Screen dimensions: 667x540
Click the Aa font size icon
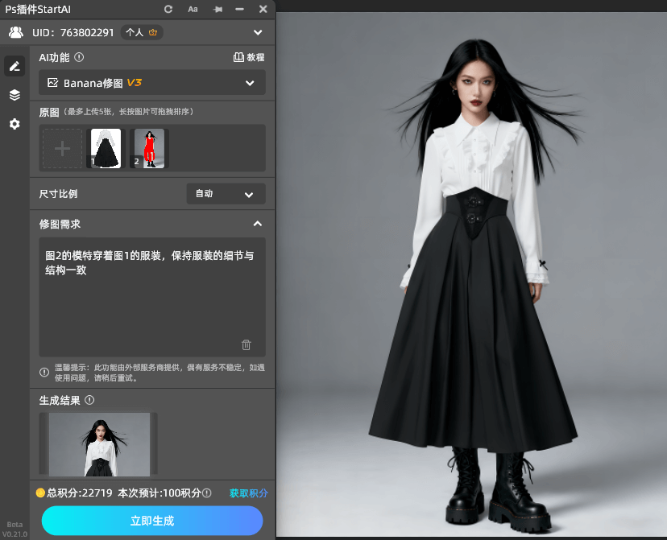click(193, 9)
